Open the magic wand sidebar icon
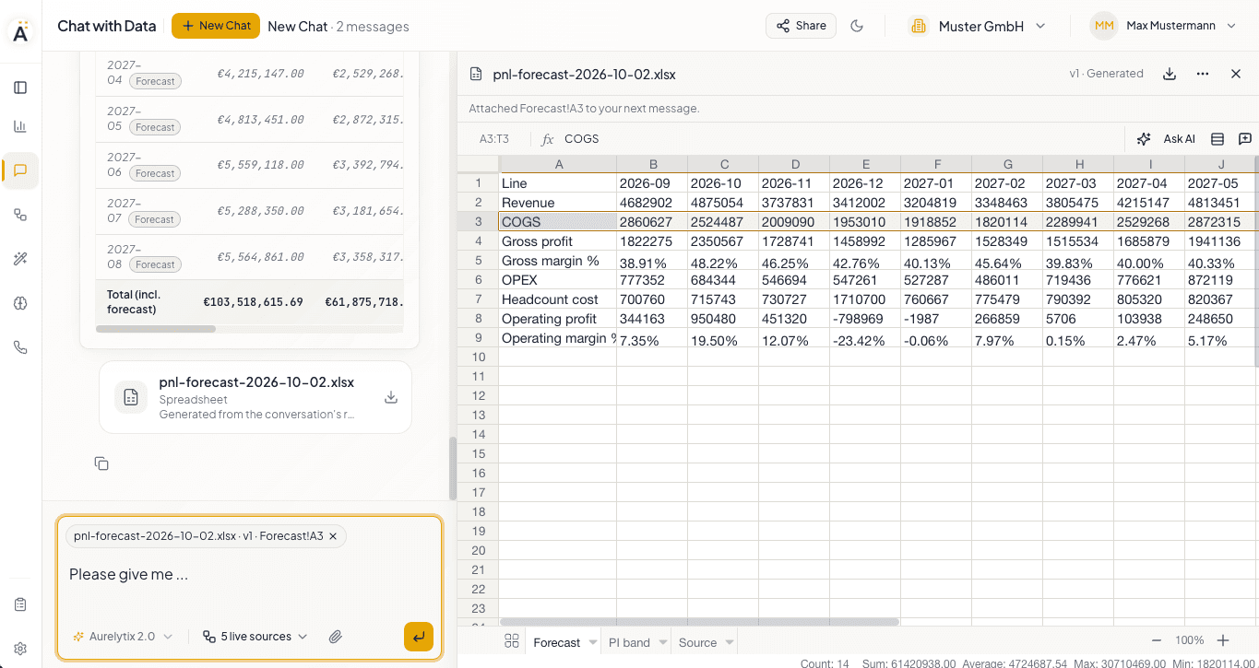Viewport: 1259px width, 668px height. 20,259
